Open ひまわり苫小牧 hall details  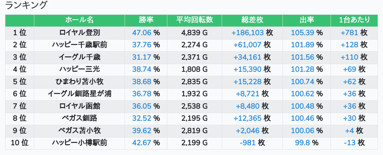point(79,82)
